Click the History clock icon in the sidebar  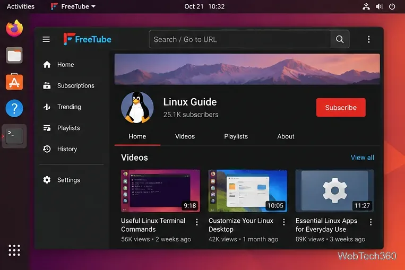(47, 149)
